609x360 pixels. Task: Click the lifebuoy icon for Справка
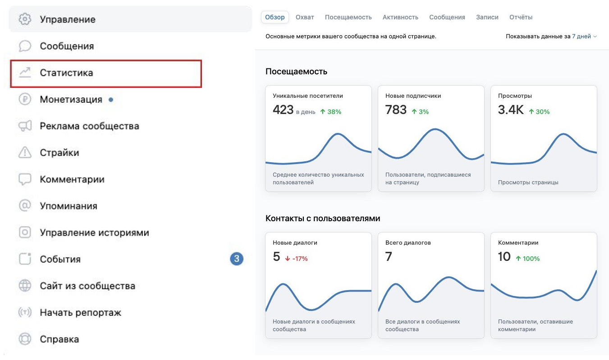[25, 339]
